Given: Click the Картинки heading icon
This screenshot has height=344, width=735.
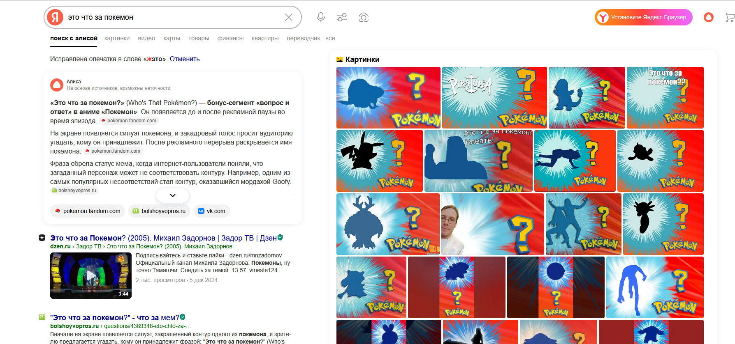Looking at the screenshot, I should pos(340,60).
